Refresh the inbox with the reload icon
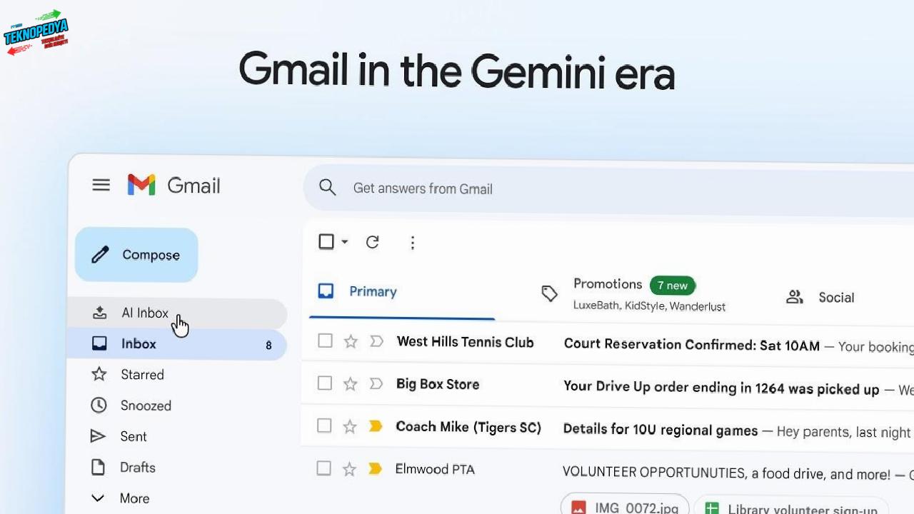 click(372, 242)
